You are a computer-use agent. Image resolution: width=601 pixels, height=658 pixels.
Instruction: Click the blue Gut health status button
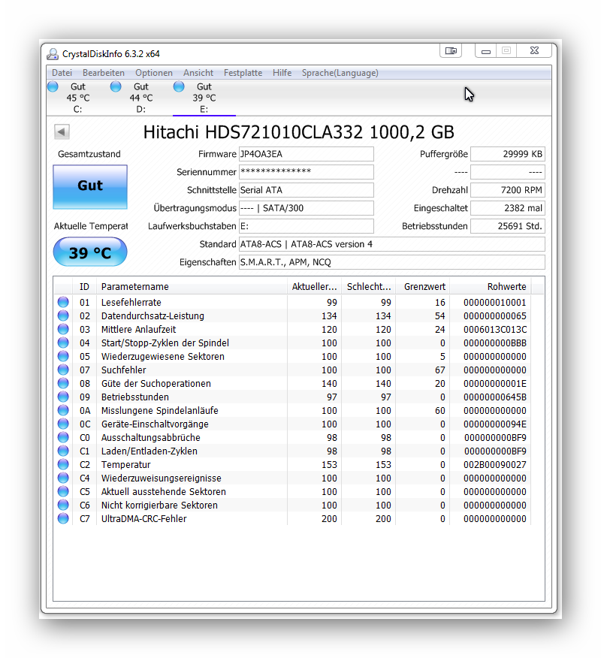90,187
